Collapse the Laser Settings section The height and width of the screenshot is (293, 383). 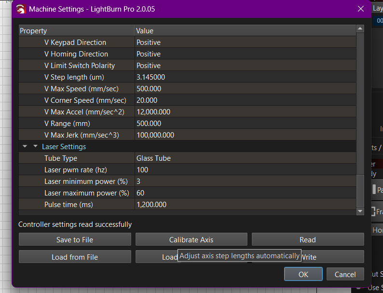point(35,147)
